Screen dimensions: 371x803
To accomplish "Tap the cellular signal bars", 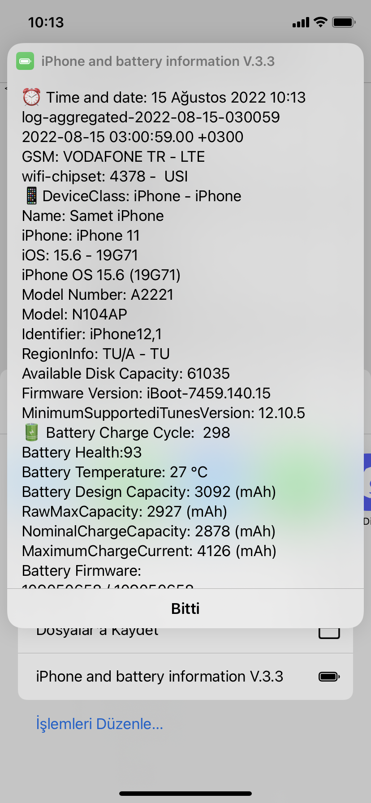I will point(301,22).
